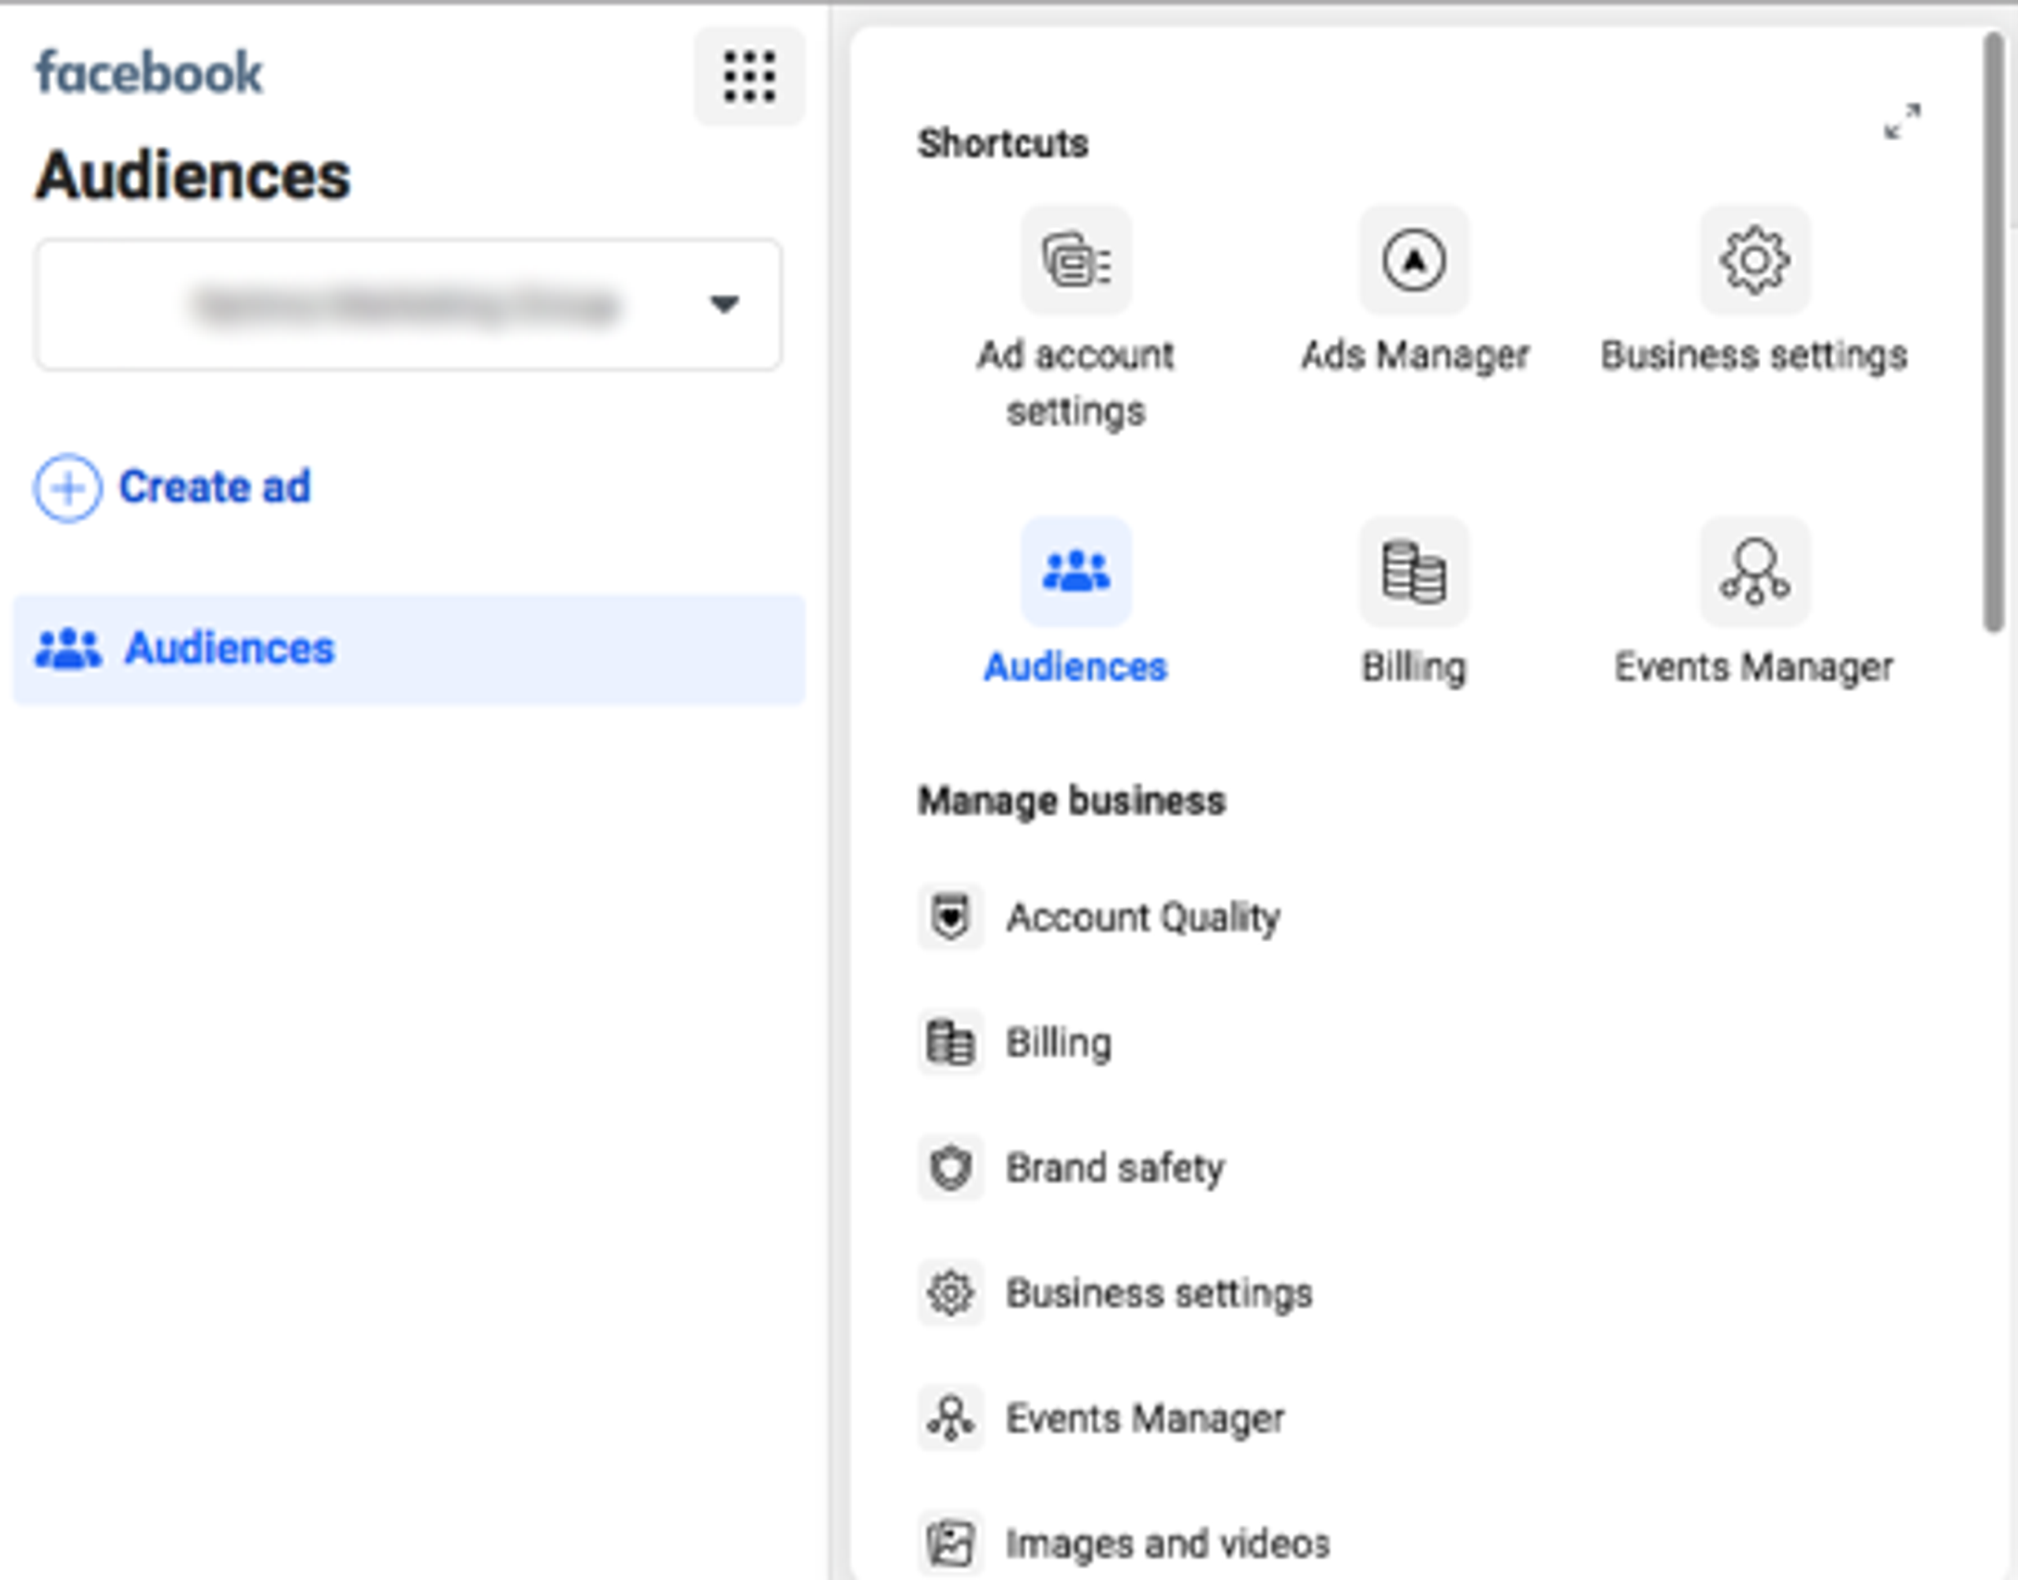Viewport: 2018px width, 1580px height.
Task: Open Billing shortcut with coins icon
Action: (1413, 572)
